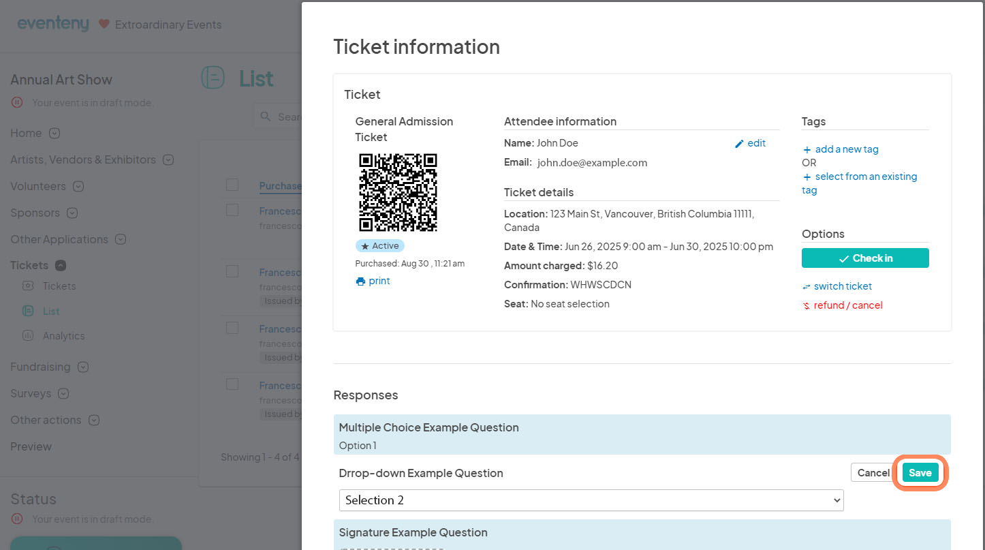Collapse the Tickets sidebar section
This screenshot has height=550, width=985.
tap(61, 266)
